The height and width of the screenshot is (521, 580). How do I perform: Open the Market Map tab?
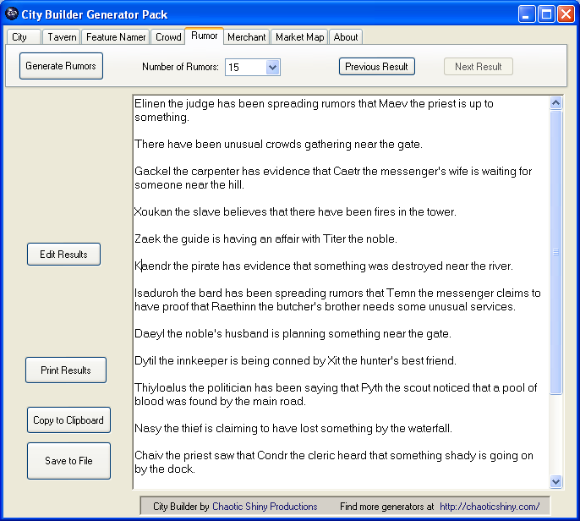pos(299,37)
